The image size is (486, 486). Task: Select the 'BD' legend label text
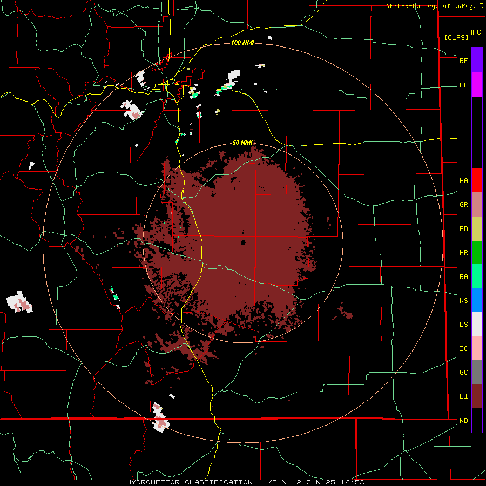[463, 229]
